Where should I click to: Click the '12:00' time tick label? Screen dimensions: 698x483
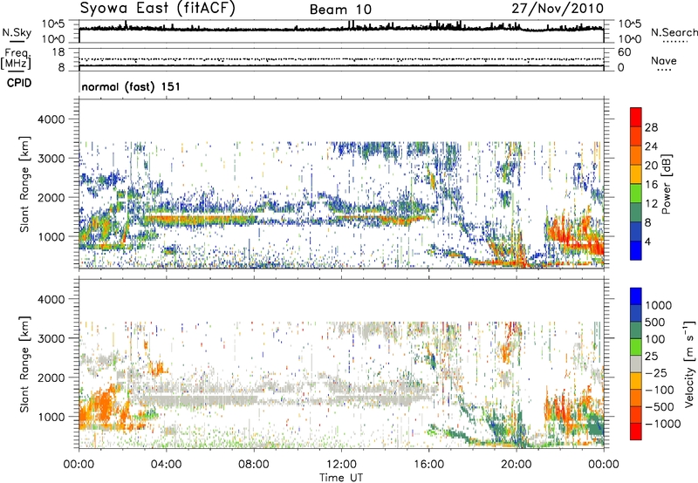[341, 465]
